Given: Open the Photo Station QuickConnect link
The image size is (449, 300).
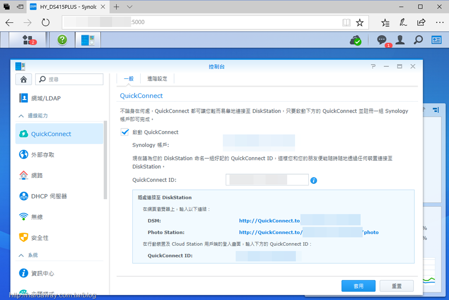Looking at the screenshot, I should point(309,232).
